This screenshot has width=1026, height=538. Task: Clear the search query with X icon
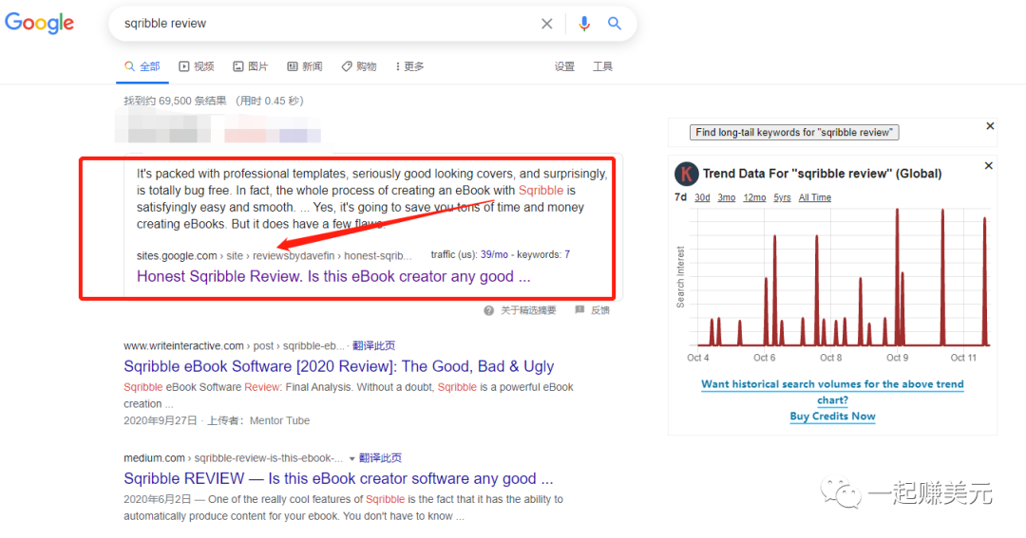547,24
